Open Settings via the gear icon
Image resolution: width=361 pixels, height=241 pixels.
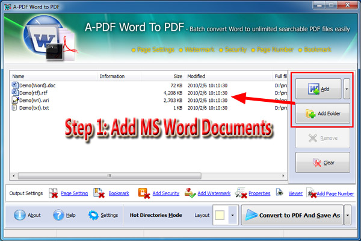pos(93,215)
